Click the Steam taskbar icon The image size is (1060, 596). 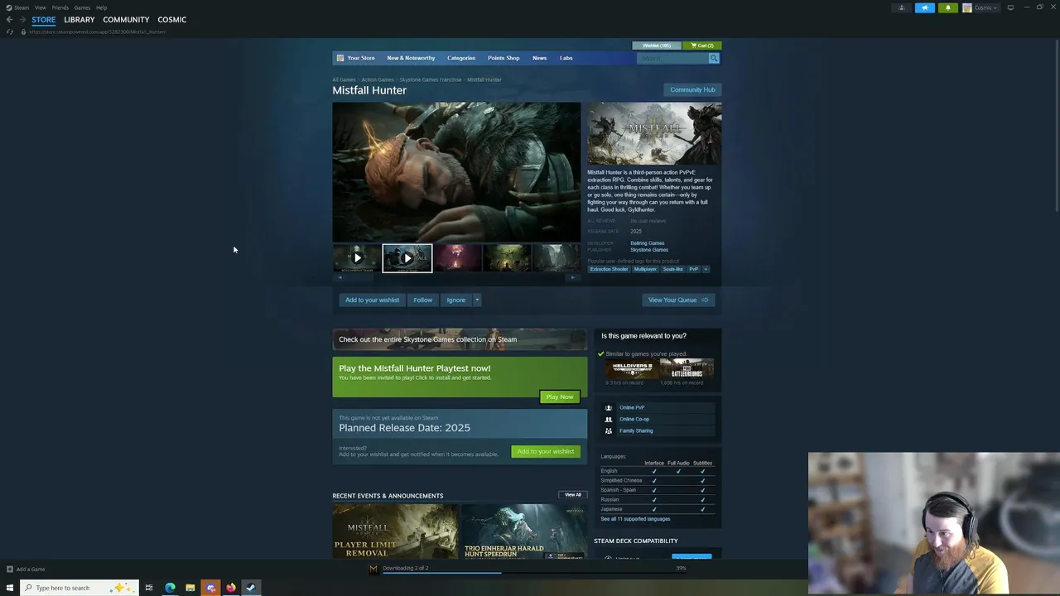tap(251, 588)
